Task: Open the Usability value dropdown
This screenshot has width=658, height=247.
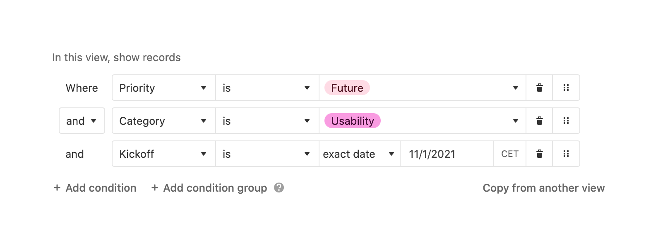Action: pyautogui.click(x=422, y=121)
